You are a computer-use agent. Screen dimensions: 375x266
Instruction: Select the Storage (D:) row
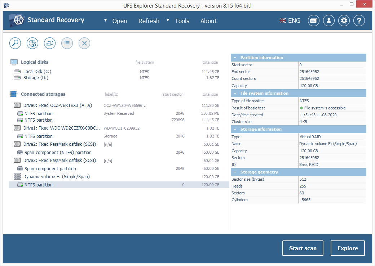[119, 78]
